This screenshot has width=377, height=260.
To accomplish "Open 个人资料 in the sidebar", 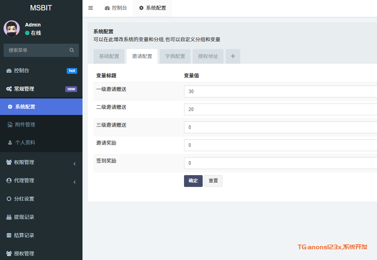I will point(25,143).
